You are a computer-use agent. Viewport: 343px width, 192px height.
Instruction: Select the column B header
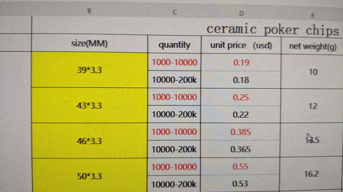(x=89, y=11)
